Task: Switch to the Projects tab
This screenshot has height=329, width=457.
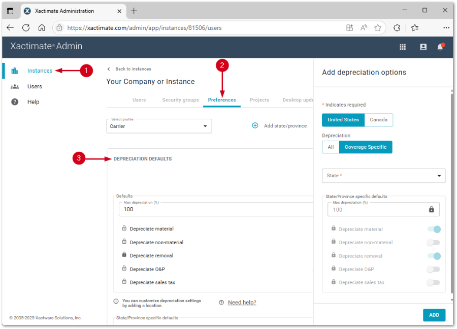Action: click(259, 100)
